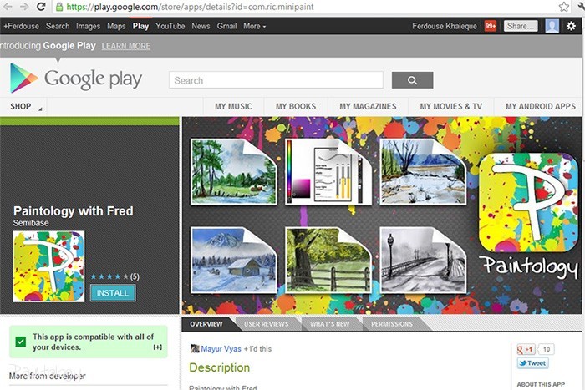This screenshot has width=585, height=390.
Task: Open YouTube in the Google bar
Action: [x=170, y=26]
